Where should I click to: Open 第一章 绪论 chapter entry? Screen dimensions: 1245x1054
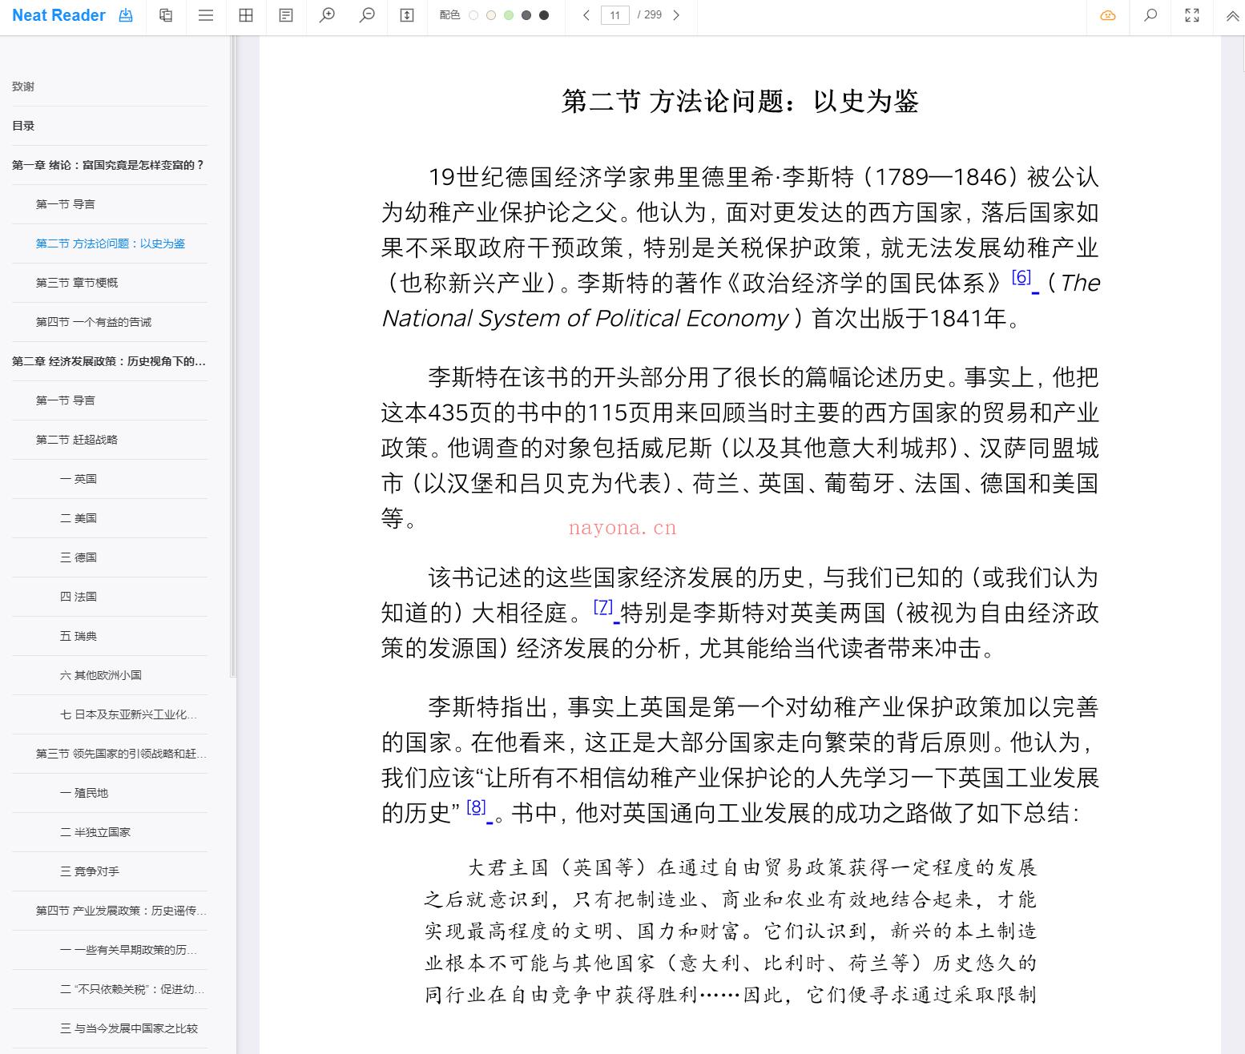tap(110, 165)
